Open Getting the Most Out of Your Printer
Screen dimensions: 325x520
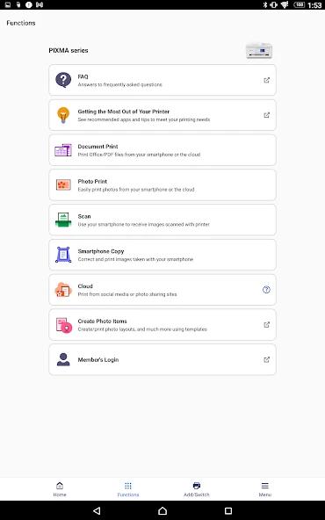(162, 115)
